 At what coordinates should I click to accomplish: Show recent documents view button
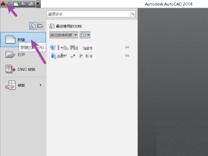[33, 26]
